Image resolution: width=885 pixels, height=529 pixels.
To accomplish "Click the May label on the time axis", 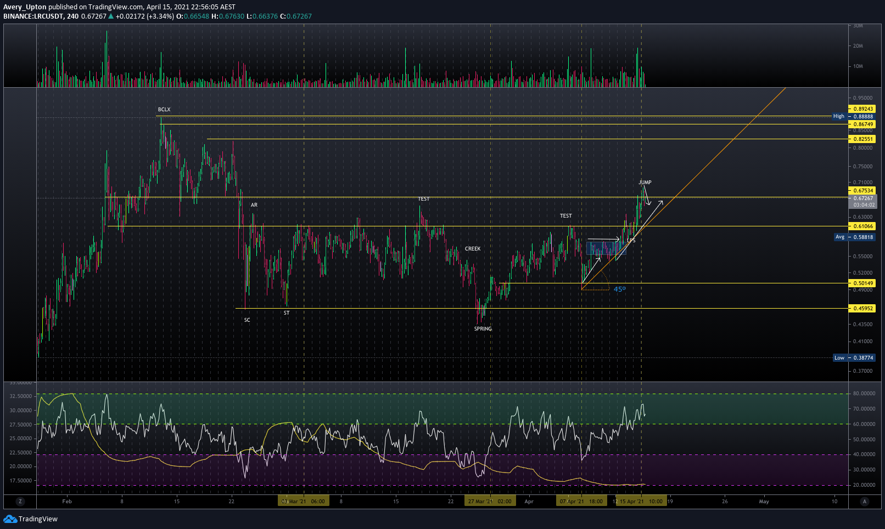I will (x=764, y=501).
